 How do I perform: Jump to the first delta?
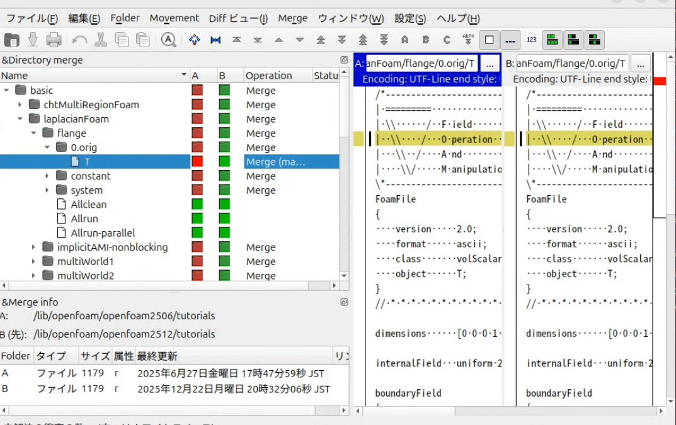(x=236, y=40)
